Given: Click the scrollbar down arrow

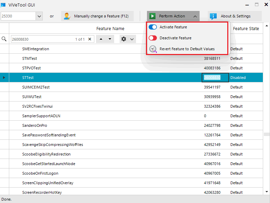Looking at the screenshot, I should (x=267, y=192).
